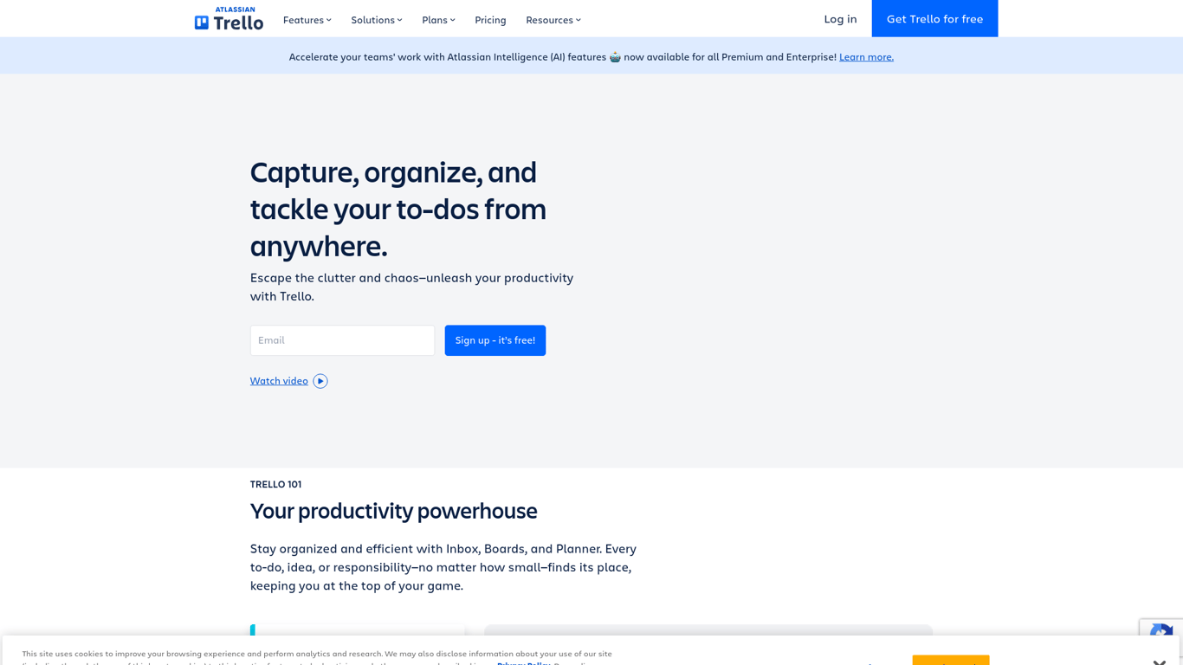
Task: Focus the Email input field
Action: 342,340
